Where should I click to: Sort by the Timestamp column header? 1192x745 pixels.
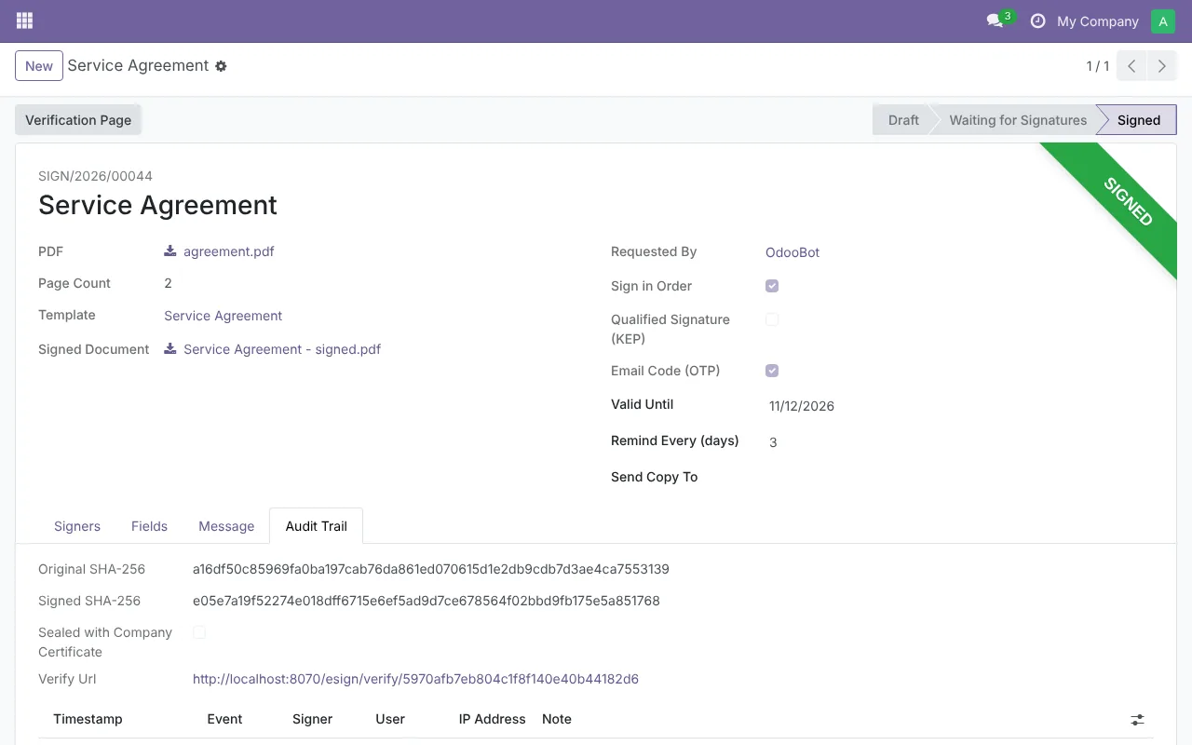[x=88, y=719]
